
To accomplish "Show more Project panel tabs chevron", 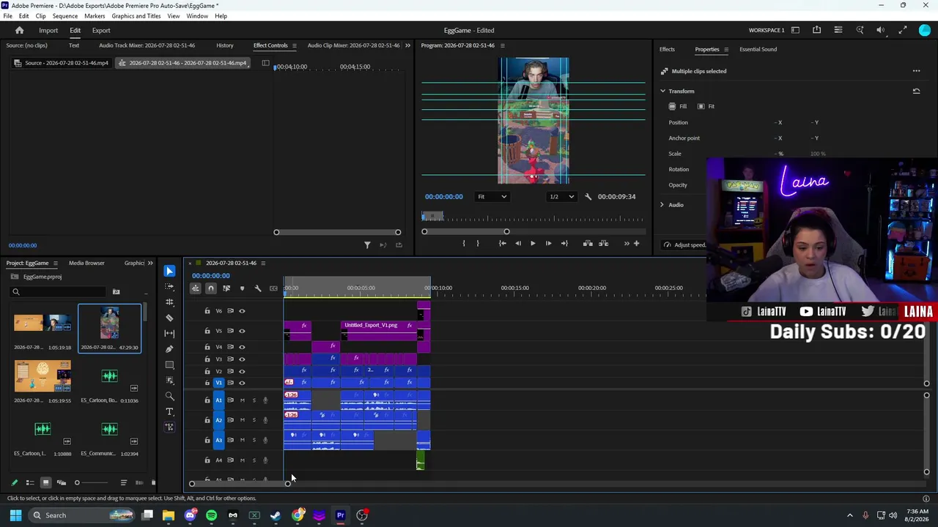I will tap(150, 263).
